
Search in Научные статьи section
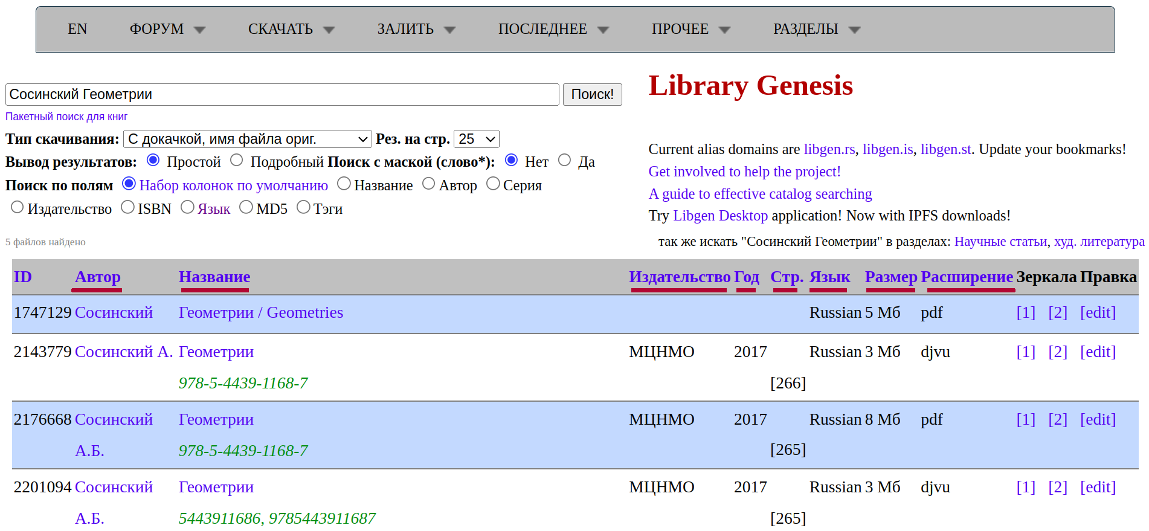[1000, 242]
